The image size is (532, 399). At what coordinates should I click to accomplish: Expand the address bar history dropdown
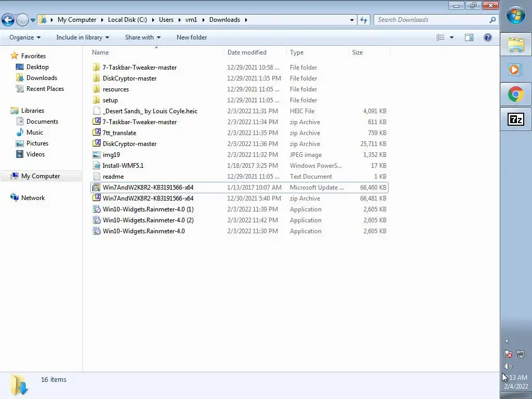point(352,20)
